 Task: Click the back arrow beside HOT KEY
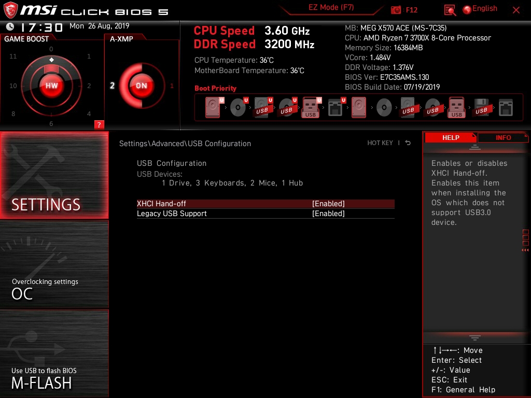click(x=408, y=143)
